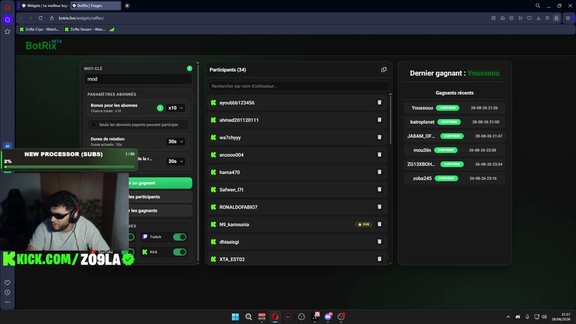Delete participant hama470
The height and width of the screenshot is (324, 576).
[379, 172]
